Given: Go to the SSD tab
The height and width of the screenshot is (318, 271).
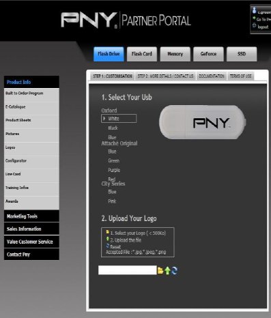Looking at the screenshot, I should click(x=242, y=54).
